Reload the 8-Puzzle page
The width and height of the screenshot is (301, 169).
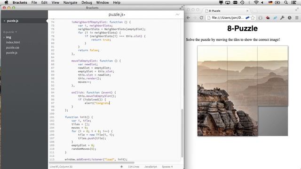pos(201,18)
